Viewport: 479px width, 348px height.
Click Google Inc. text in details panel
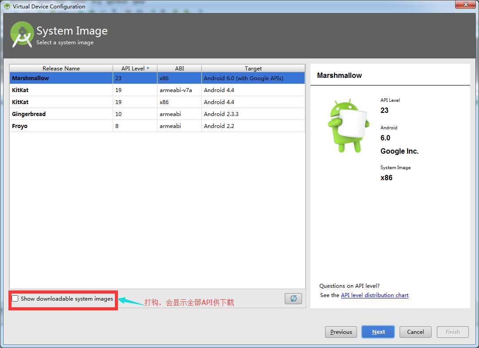[x=399, y=151]
